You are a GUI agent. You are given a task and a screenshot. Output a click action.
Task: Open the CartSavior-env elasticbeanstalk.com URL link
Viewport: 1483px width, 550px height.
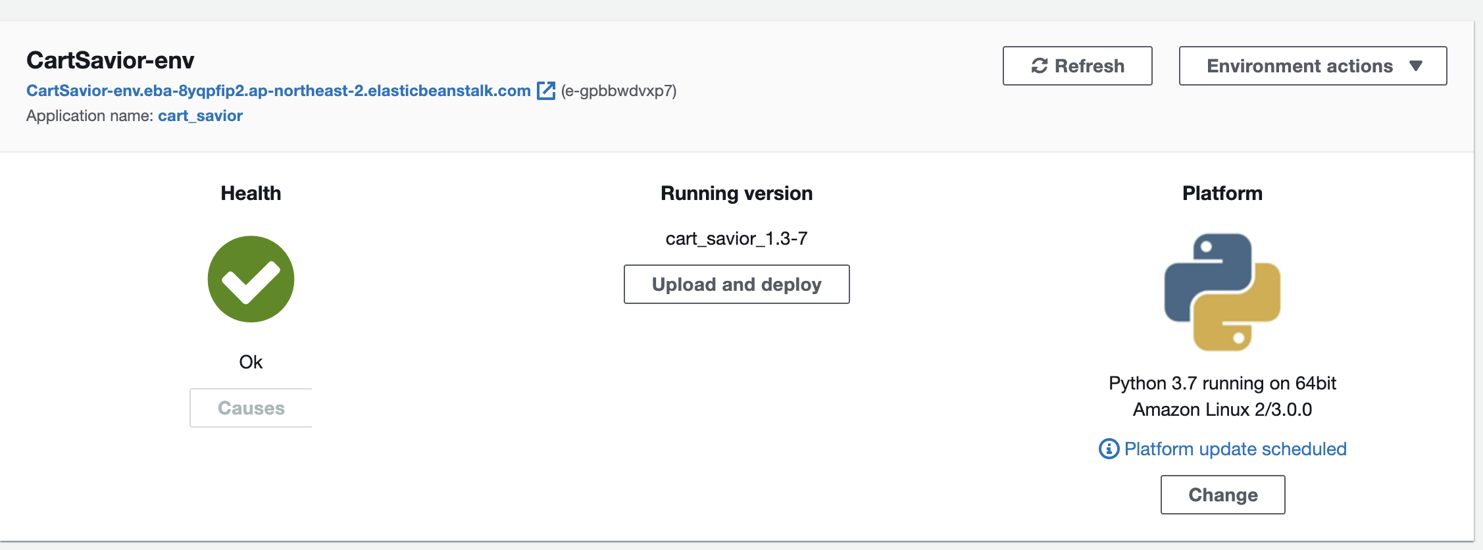pos(278,91)
